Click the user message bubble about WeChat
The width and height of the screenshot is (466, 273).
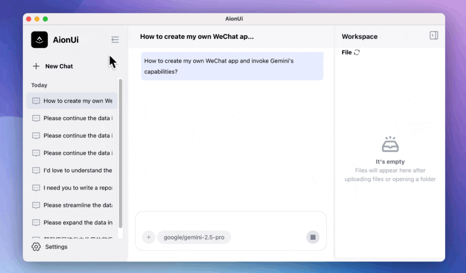pyautogui.click(x=232, y=66)
